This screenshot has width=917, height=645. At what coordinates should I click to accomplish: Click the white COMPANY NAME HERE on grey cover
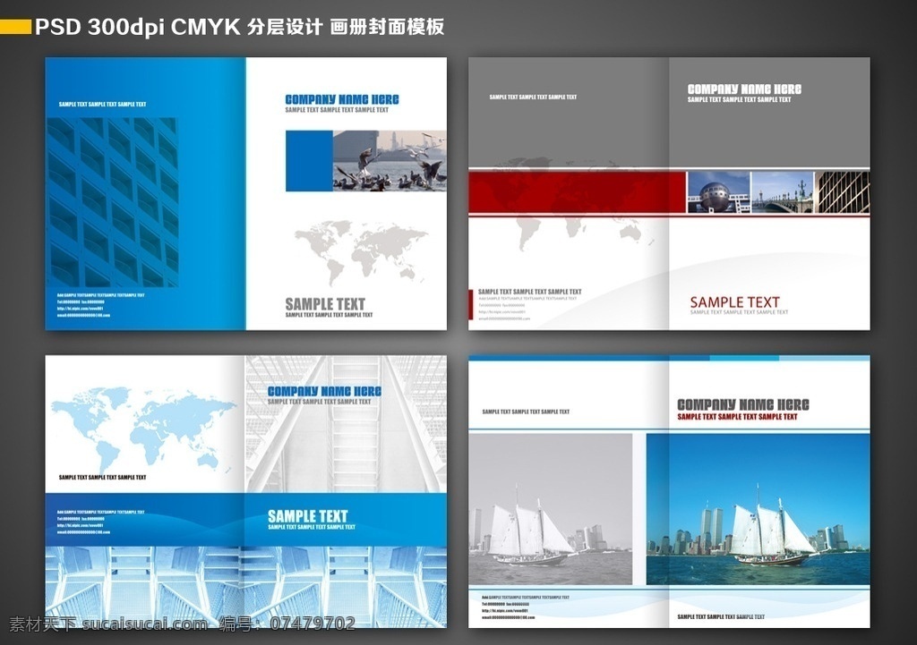click(744, 89)
